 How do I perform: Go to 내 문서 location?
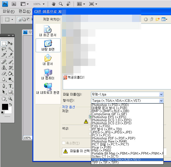pos(48,60)
